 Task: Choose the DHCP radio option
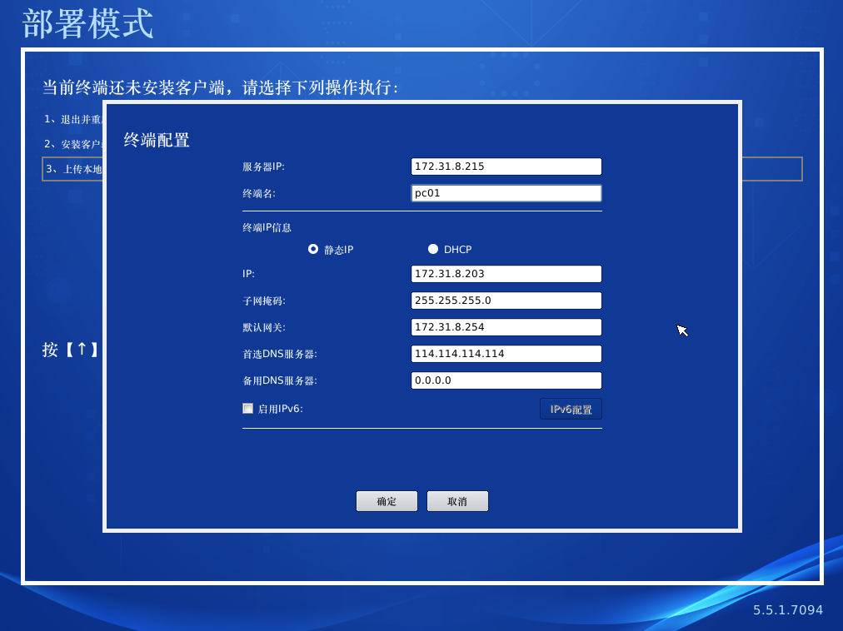click(433, 249)
